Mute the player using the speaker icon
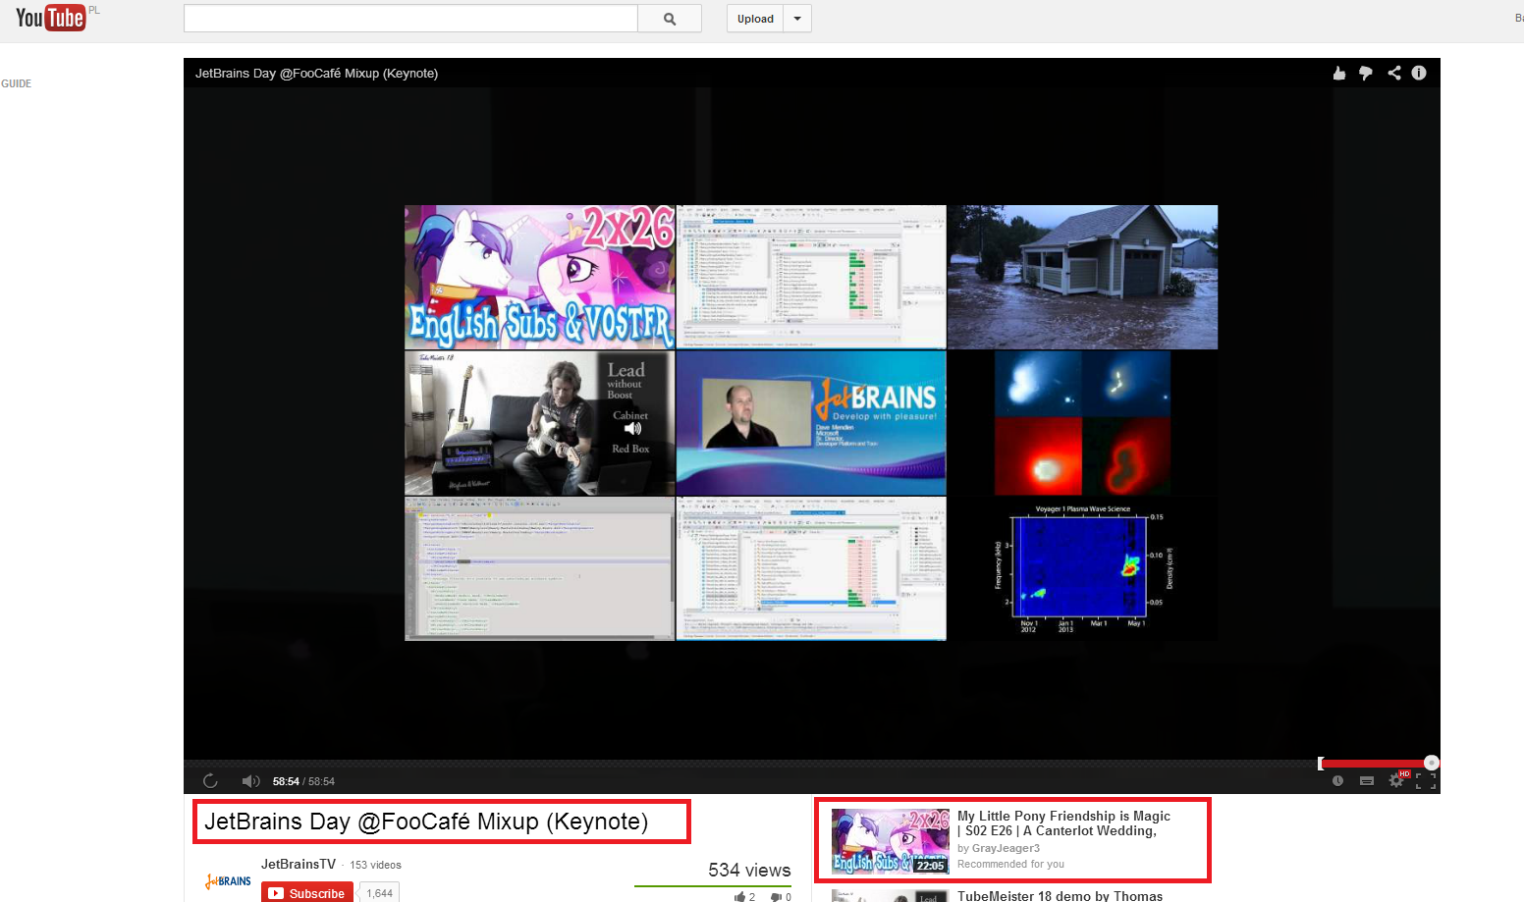Viewport: 1524px width, 902px height. pyautogui.click(x=250, y=781)
